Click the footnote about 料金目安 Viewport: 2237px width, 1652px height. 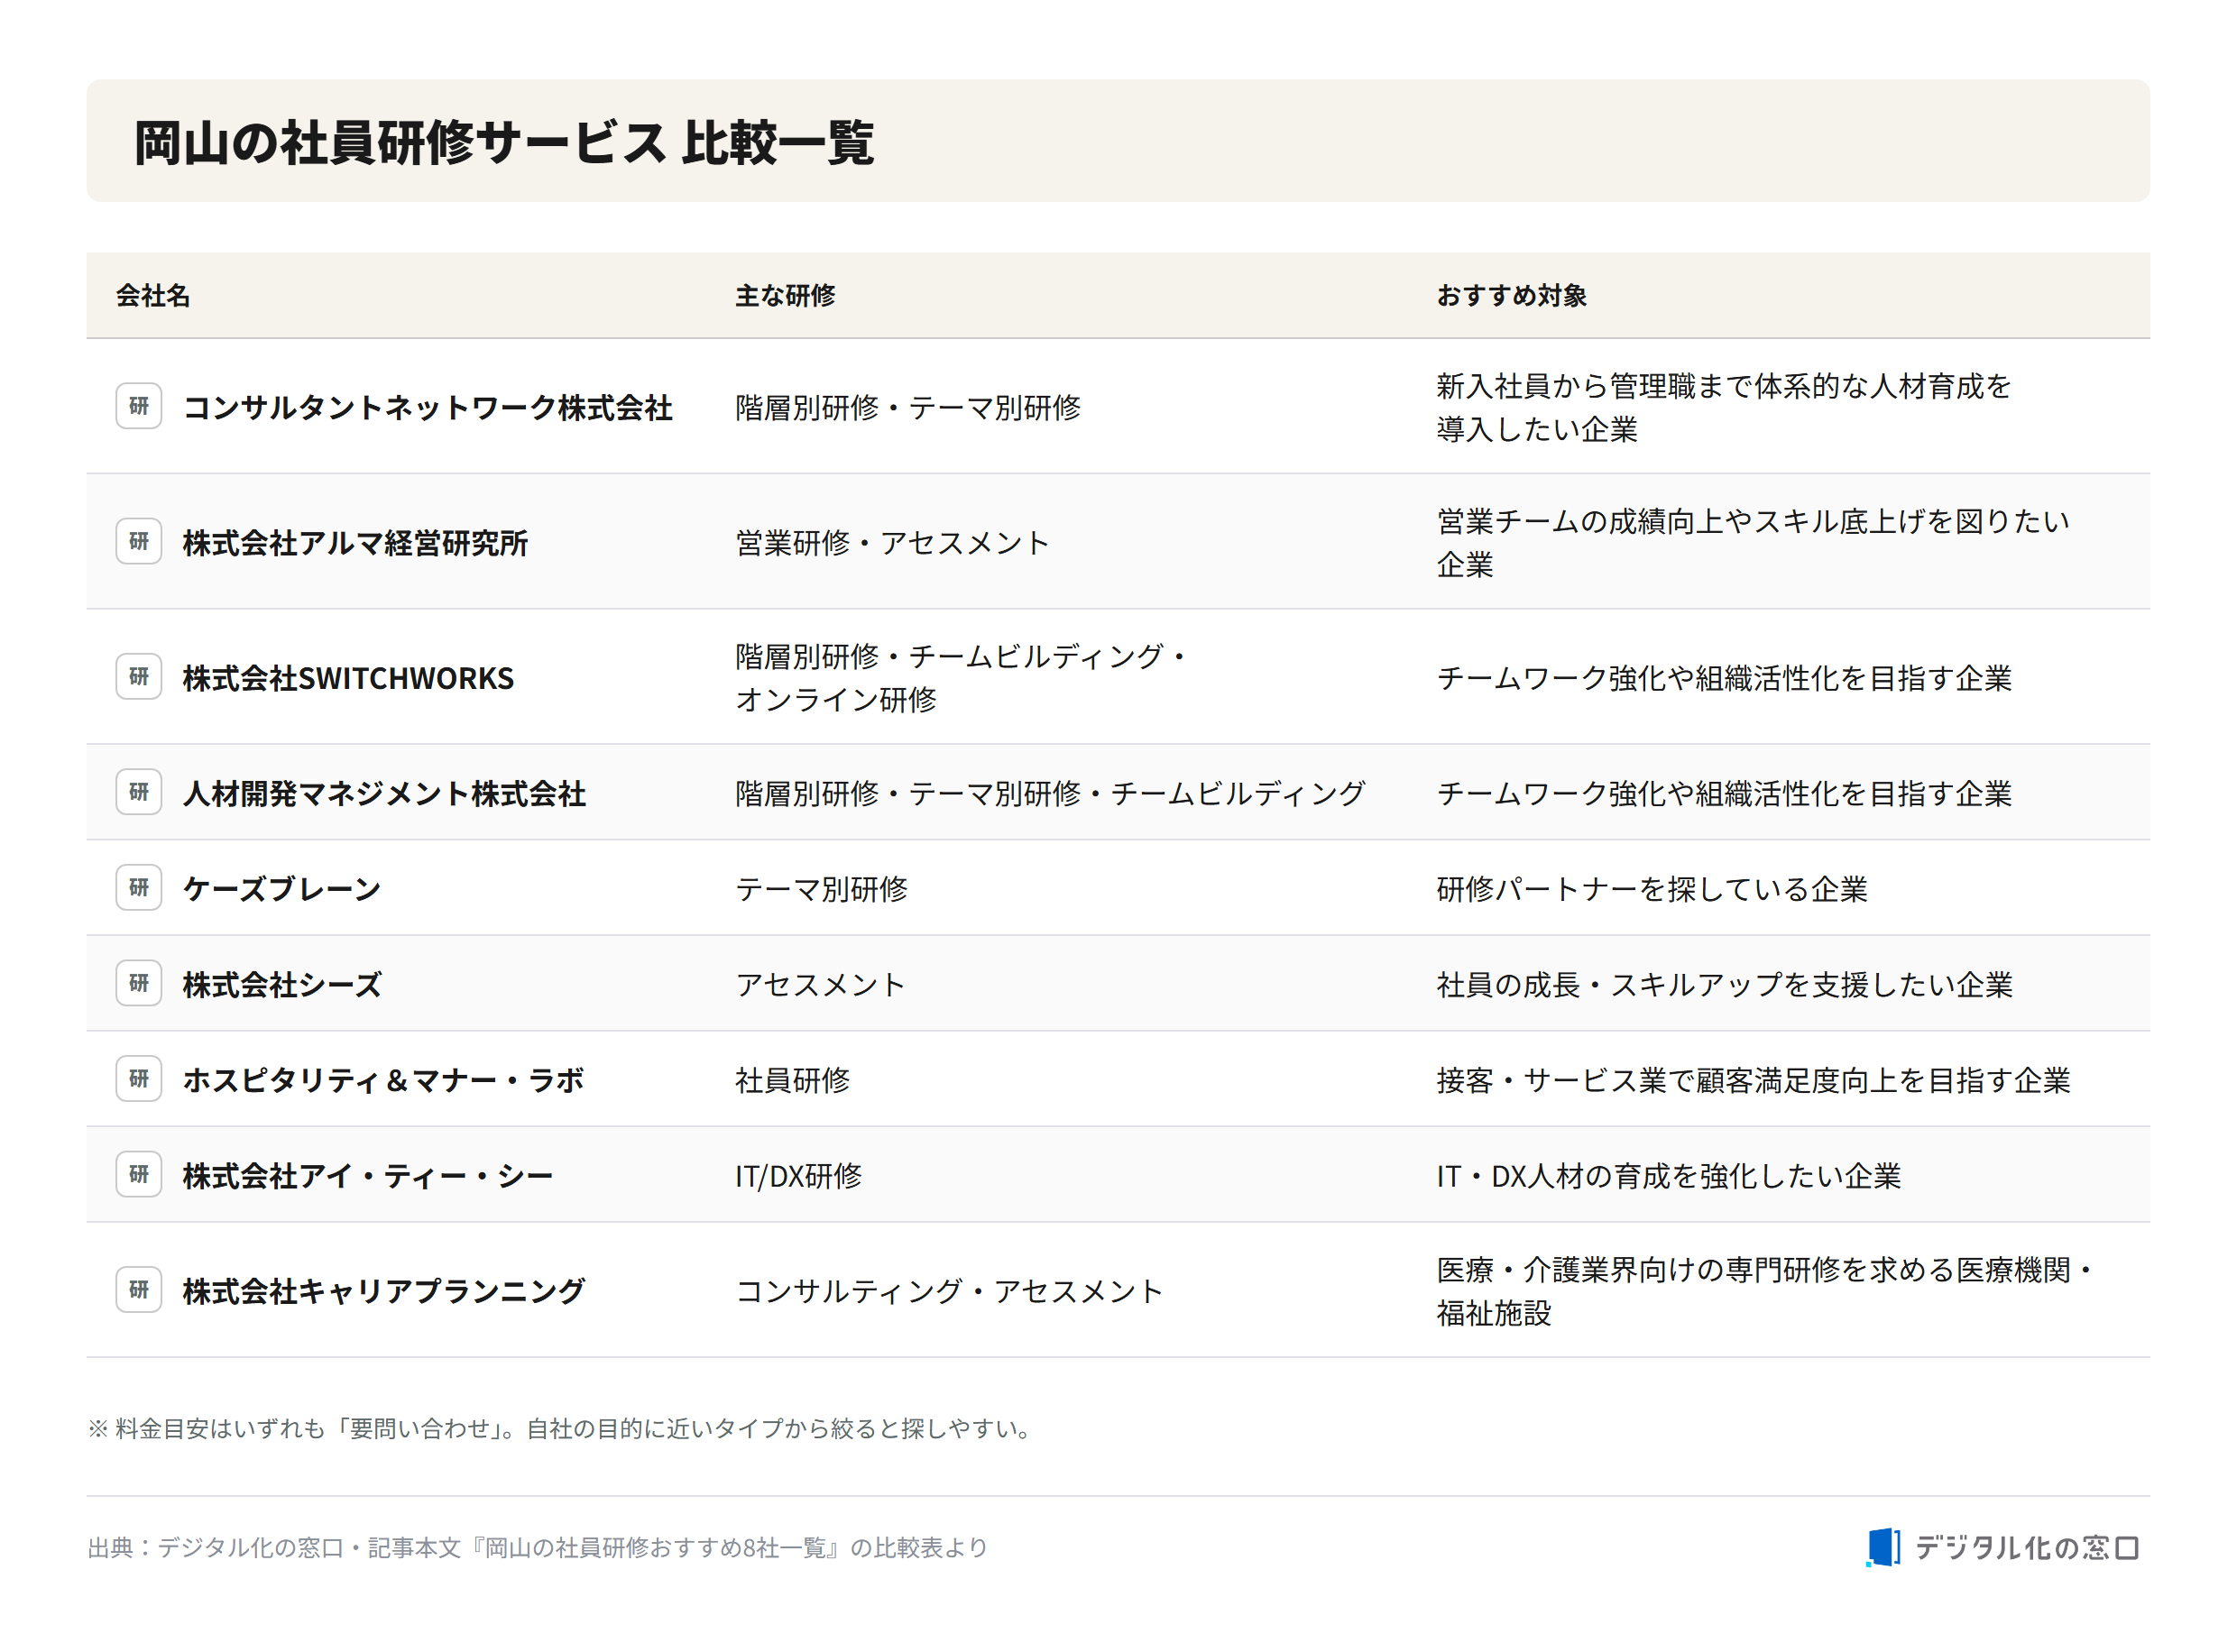(x=561, y=1429)
